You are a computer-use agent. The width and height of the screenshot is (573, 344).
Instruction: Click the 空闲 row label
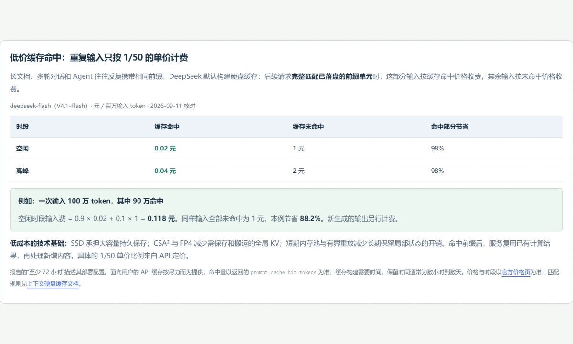click(22, 149)
